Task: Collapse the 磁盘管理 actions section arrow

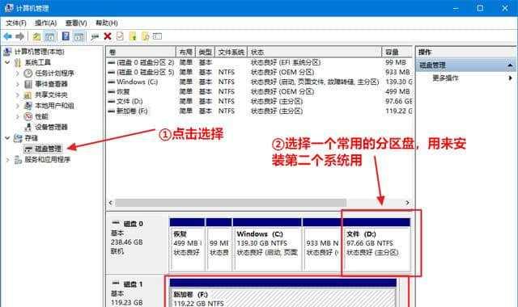Action: pos(510,65)
